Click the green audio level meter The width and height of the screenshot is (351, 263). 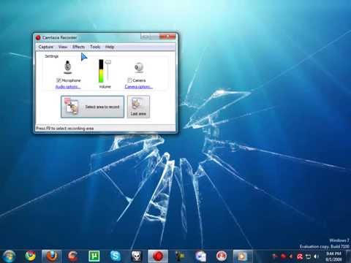pos(101,71)
